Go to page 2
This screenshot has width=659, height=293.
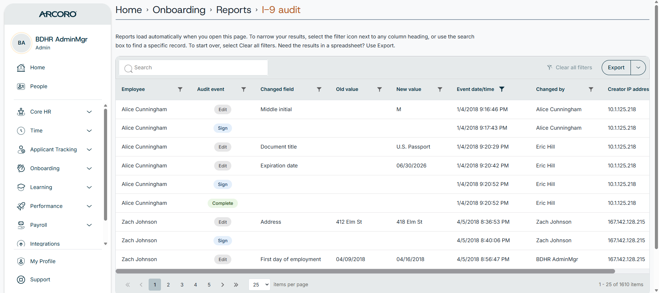pyautogui.click(x=168, y=285)
